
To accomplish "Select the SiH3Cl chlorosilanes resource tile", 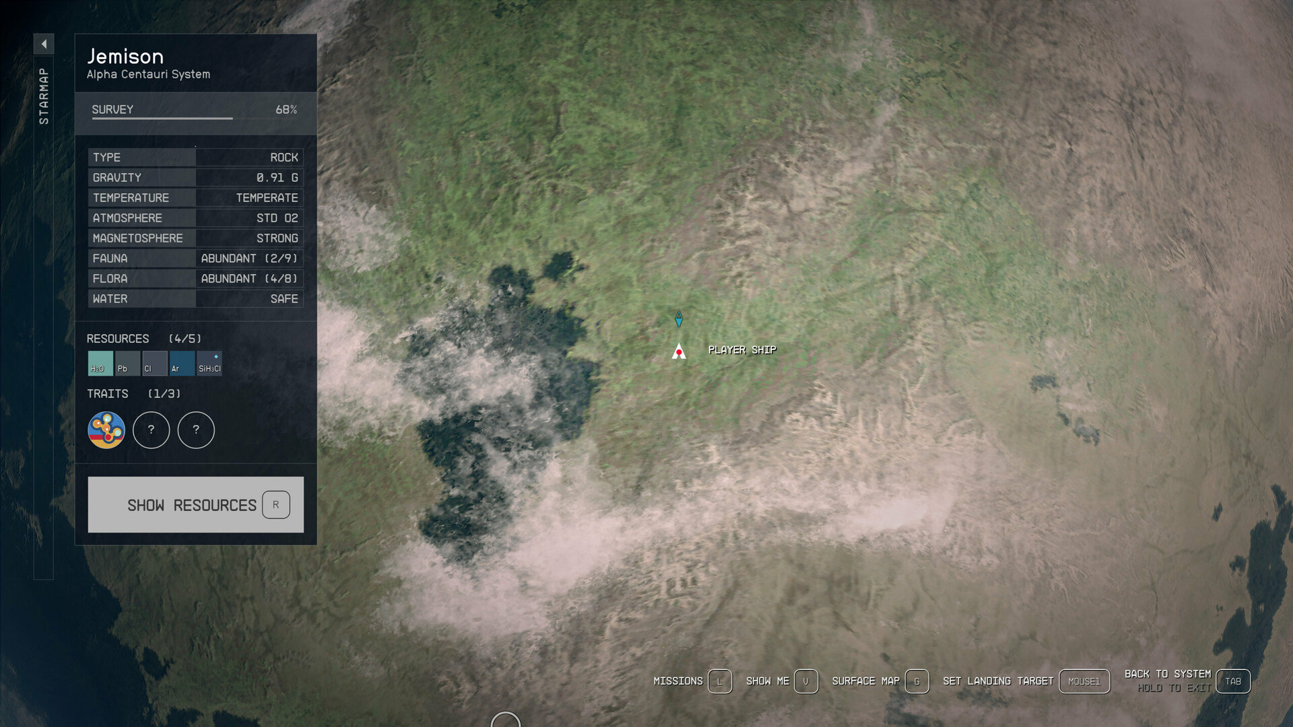I will [x=209, y=363].
